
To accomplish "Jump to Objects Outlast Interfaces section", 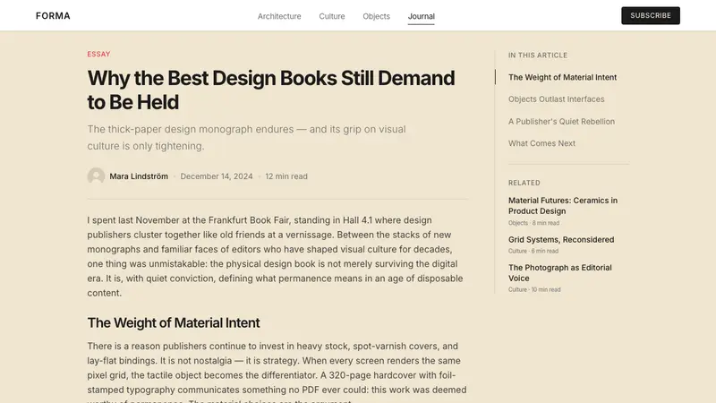I will (x=556, y=99).
